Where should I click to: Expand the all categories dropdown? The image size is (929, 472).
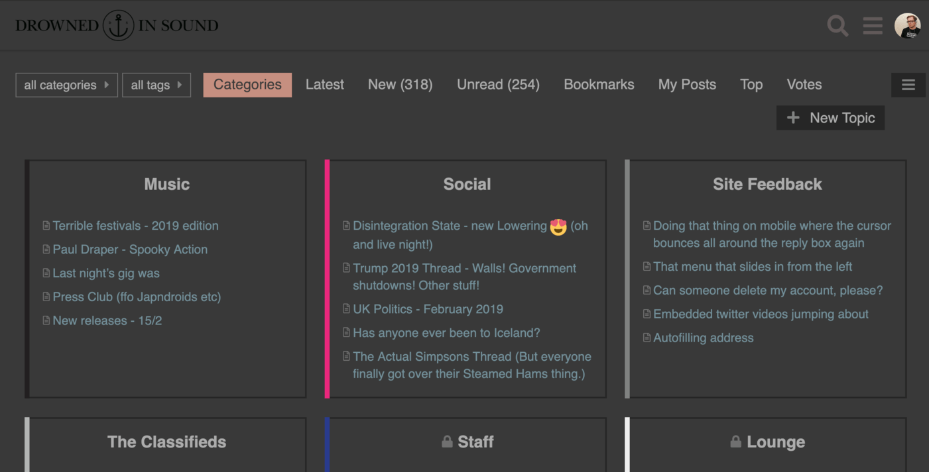tap(66, 85)
